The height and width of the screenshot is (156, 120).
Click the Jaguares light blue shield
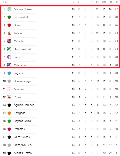pos(9,73)
